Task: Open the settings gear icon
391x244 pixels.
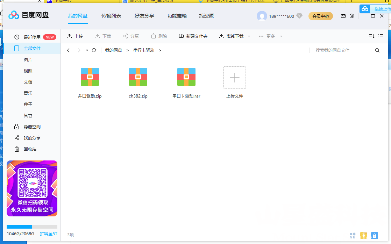Action: 352,16
